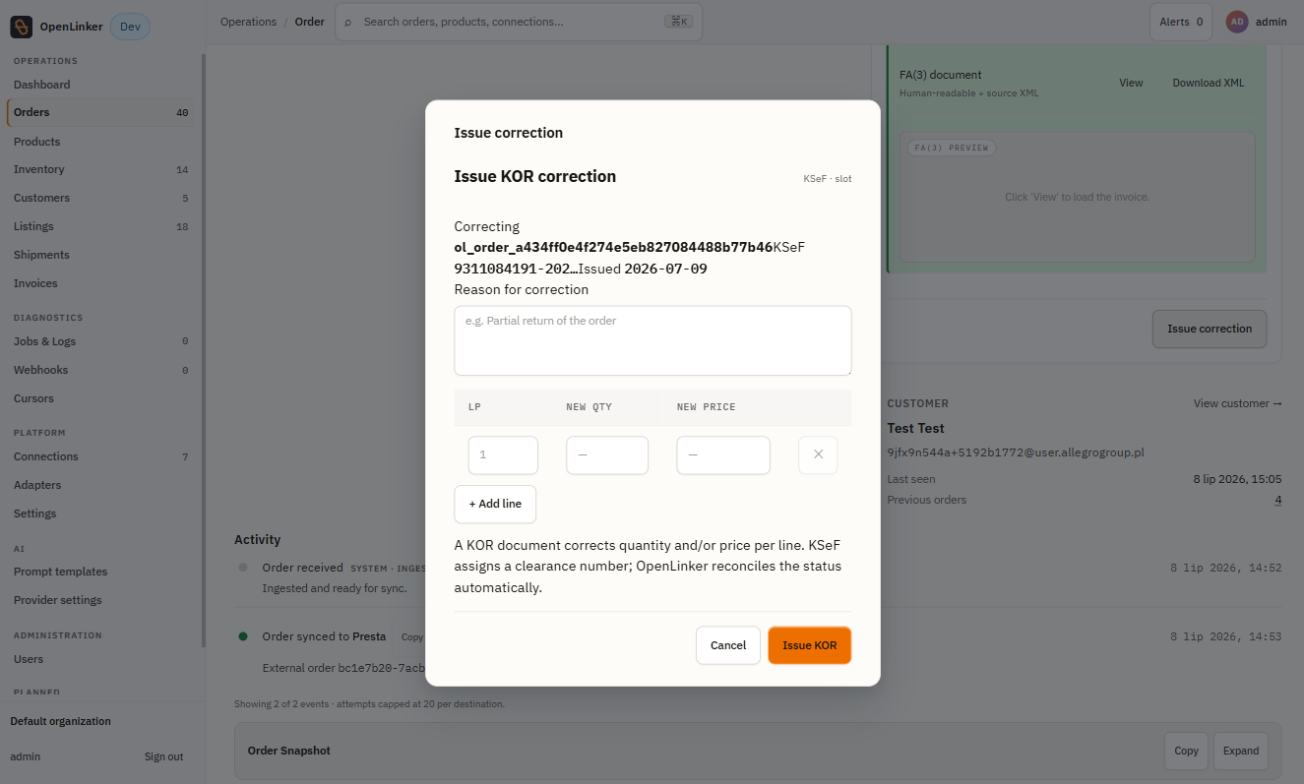Focus the New Qty input field

point(607,455)
